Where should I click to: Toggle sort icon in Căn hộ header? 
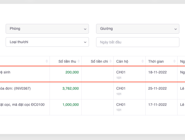coord(143,61)
